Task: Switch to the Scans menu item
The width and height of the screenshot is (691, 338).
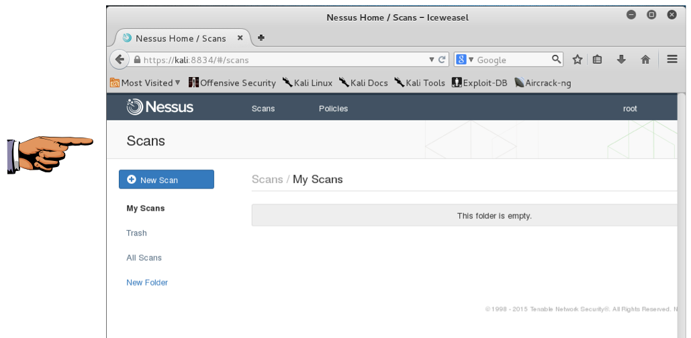Action: pos(263,109)
